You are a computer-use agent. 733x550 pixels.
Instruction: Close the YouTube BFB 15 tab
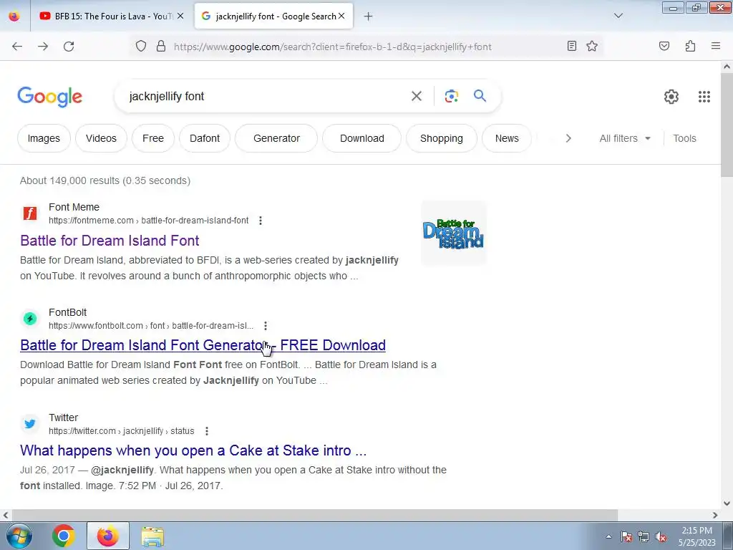pyautogui.click(x=180, y=16)
